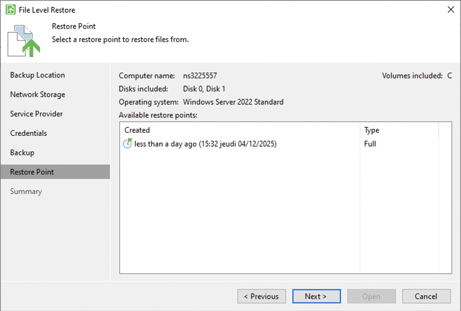Return using the Previous button
Viewport: 461px width, 311px height.
coord(261,296)
